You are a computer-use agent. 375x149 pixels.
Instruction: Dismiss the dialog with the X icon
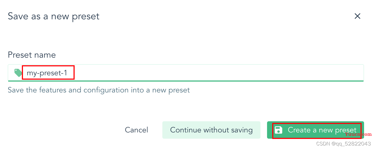pos(357,16)
